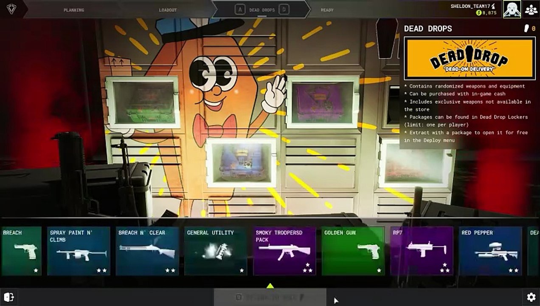Click the purple locker package window
Image resolution: width=540 pixels, height=306 pixels.
coord(323,102)
